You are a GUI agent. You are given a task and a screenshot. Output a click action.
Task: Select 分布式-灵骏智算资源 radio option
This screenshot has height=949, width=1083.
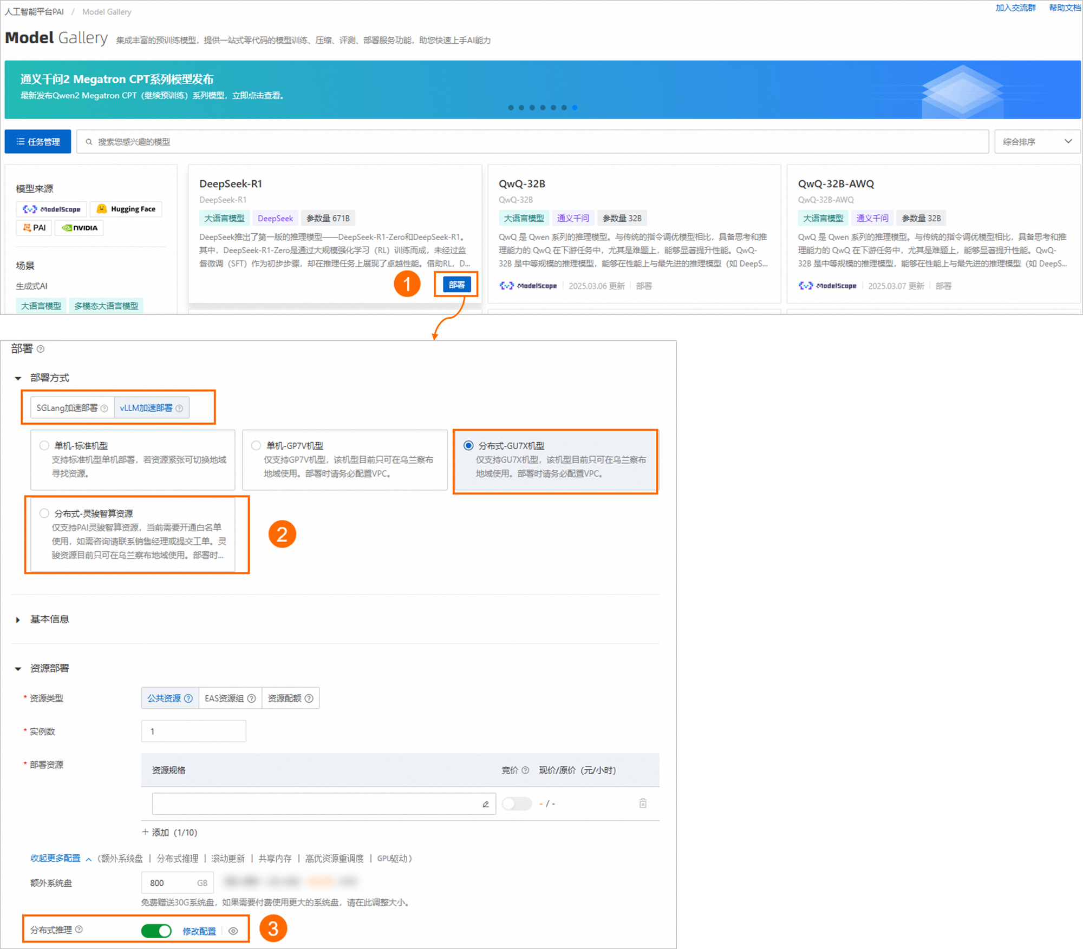click(44, 513)
